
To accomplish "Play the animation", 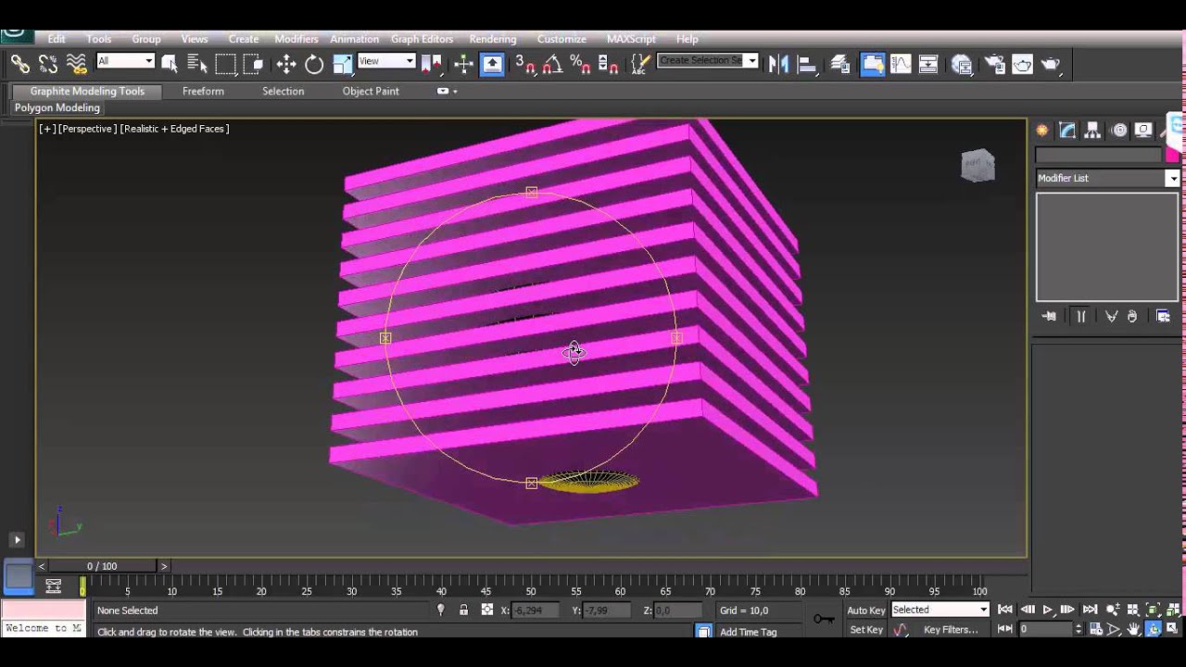I will click(1048, 610).
